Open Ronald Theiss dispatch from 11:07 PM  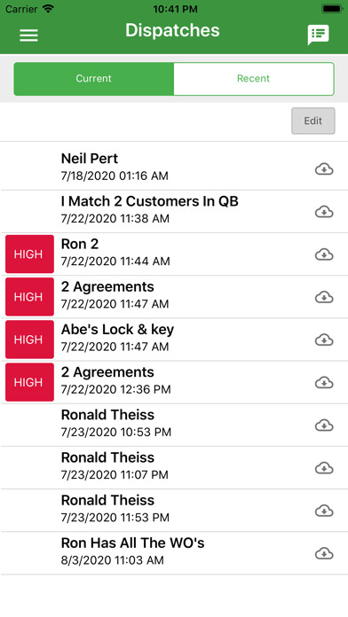174,467
